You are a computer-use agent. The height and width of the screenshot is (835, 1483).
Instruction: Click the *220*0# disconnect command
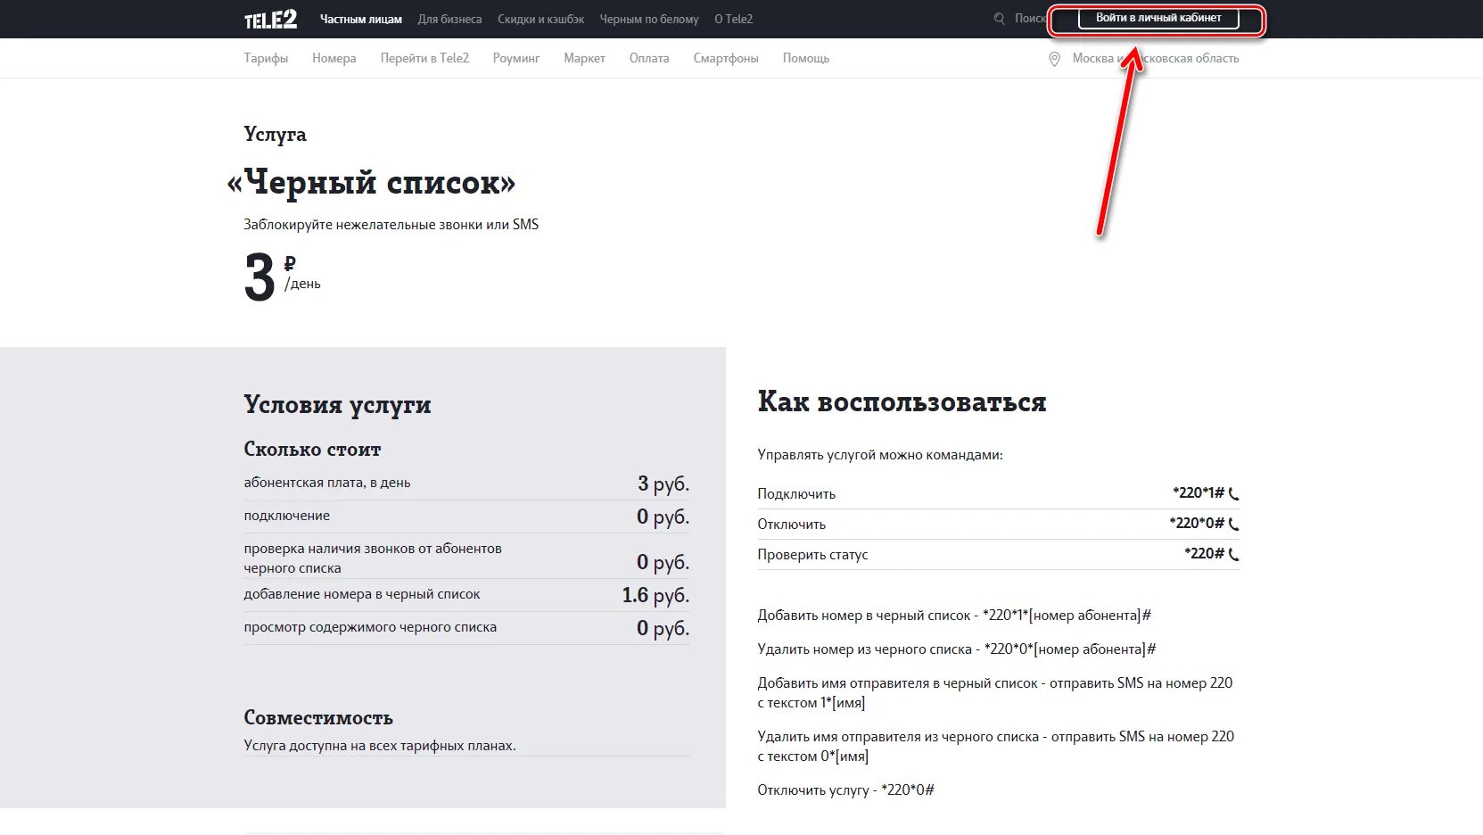click(1197, 523)
